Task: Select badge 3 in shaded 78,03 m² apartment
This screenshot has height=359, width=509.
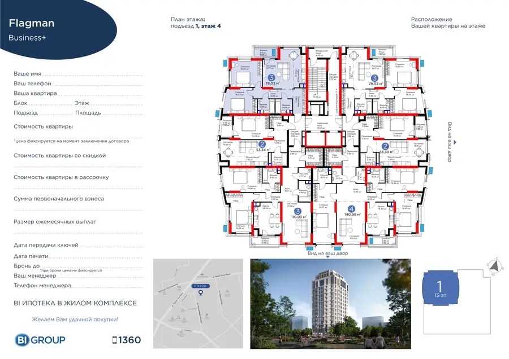Action: click(271, 77)
